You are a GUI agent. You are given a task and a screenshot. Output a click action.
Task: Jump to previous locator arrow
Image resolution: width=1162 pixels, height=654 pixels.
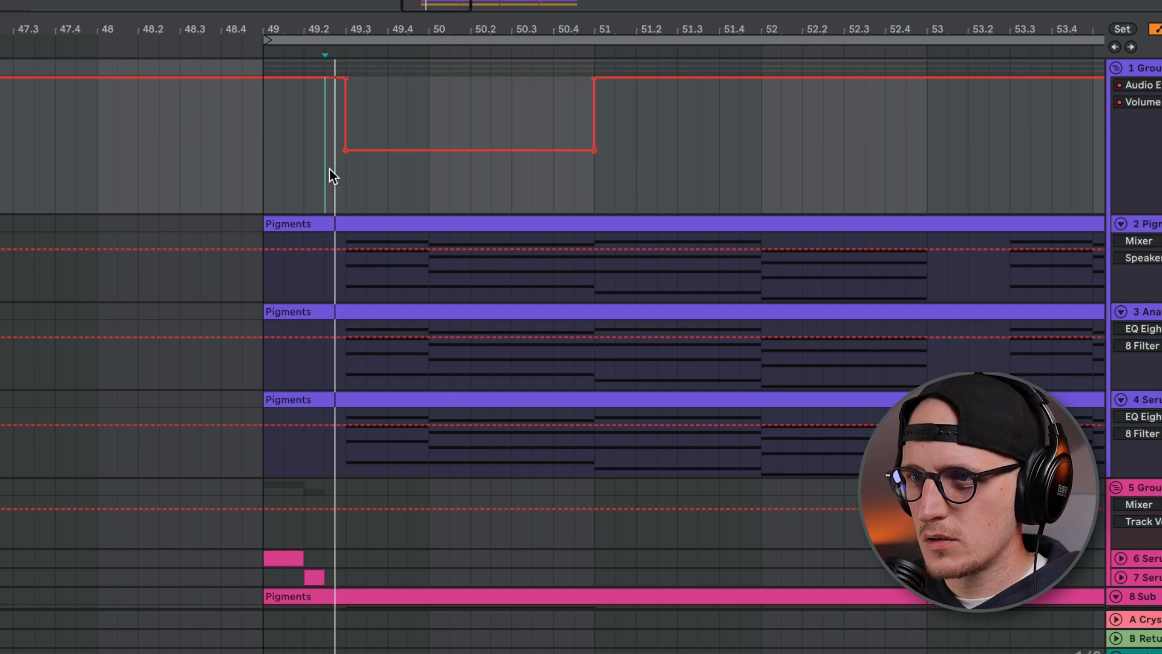click(x=1115, y=47)
